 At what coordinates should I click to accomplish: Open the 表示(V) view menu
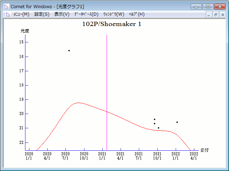pos(62,14)
